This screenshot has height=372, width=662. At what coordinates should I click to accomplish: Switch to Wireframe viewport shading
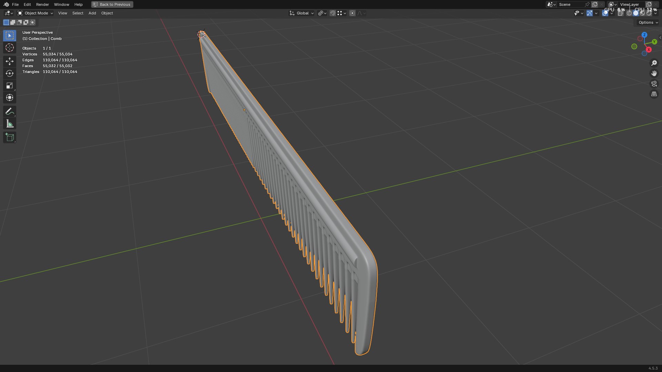point(629,13)
